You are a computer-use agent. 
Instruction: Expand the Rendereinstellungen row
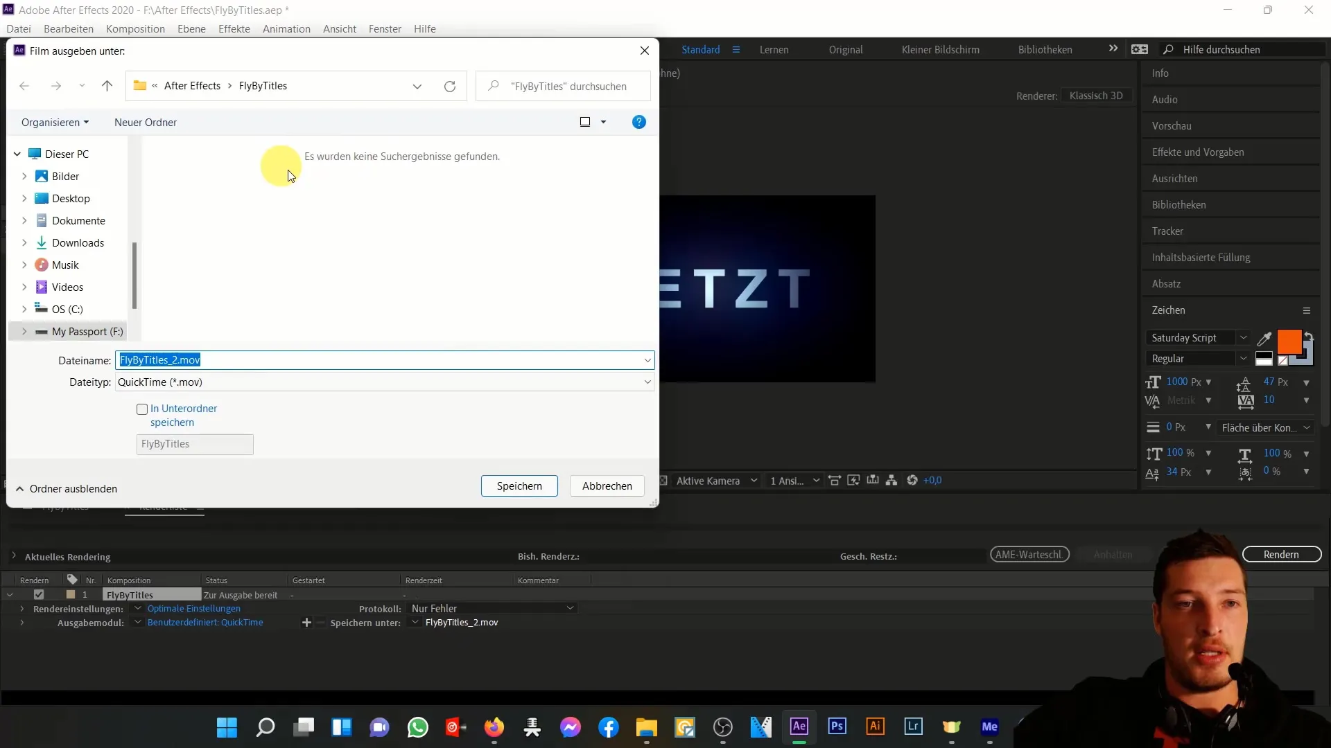(21, 609)
